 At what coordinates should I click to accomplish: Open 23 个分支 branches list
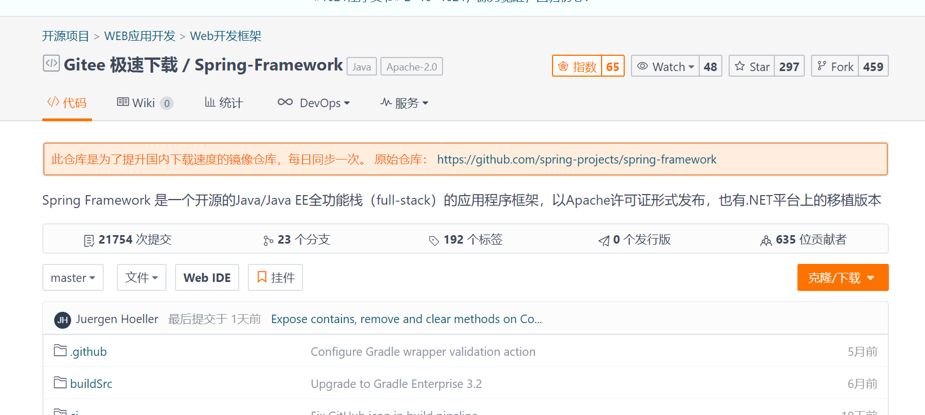click(297, 240)
